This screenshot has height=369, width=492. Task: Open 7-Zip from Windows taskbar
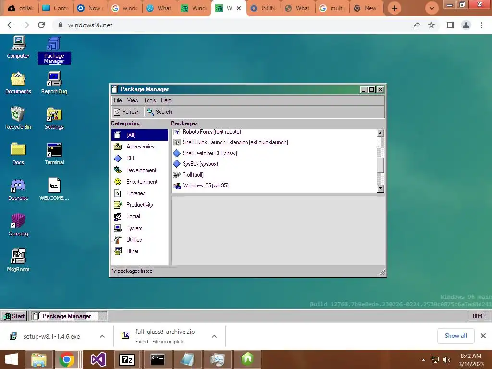tap(127, 359)
